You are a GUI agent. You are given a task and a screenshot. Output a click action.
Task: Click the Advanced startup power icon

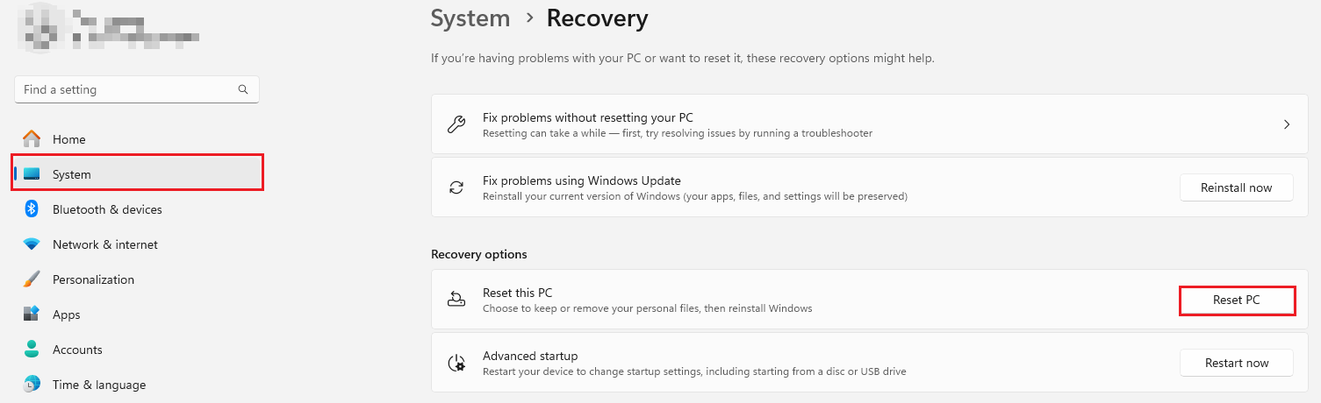tap(456, 363)
